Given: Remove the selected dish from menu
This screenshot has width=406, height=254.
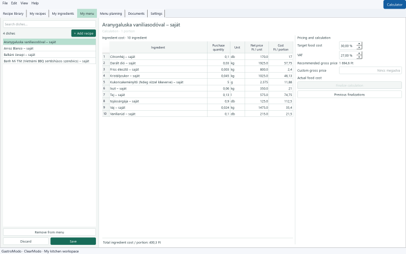Looking at the screenshot, I should [49, 232].
